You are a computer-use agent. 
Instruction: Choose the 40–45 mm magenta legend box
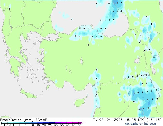coord(70,123)
